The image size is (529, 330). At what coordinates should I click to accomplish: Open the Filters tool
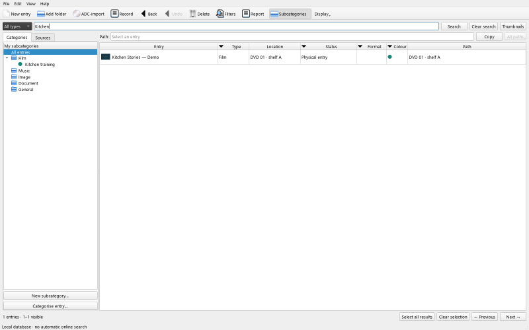(x=226, y=14)
